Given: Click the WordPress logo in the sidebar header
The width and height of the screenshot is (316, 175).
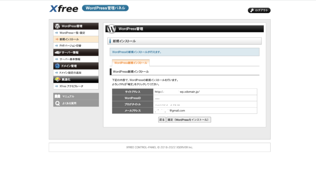Looking at the screenshot, I should (57, 26).
